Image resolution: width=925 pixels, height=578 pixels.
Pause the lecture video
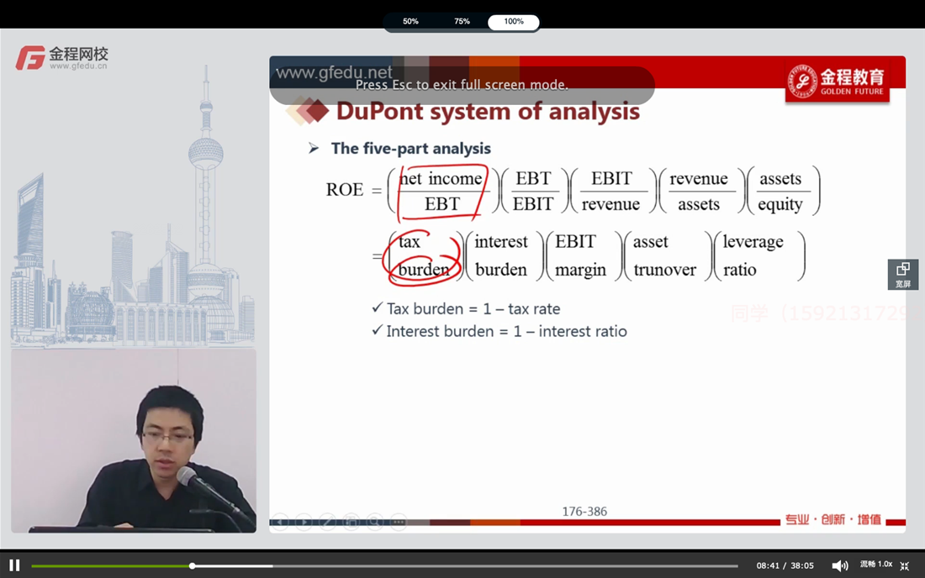click(x=15, y=565)
